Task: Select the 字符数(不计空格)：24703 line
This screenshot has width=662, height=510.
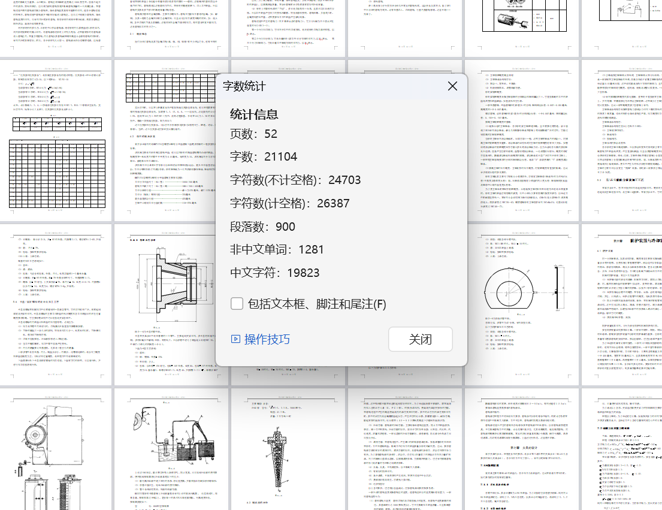Action: pos(295,180)
